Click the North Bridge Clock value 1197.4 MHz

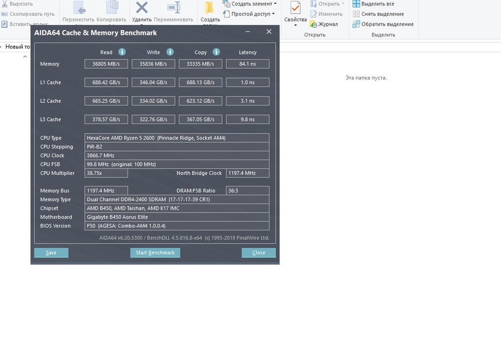[248, 173]
